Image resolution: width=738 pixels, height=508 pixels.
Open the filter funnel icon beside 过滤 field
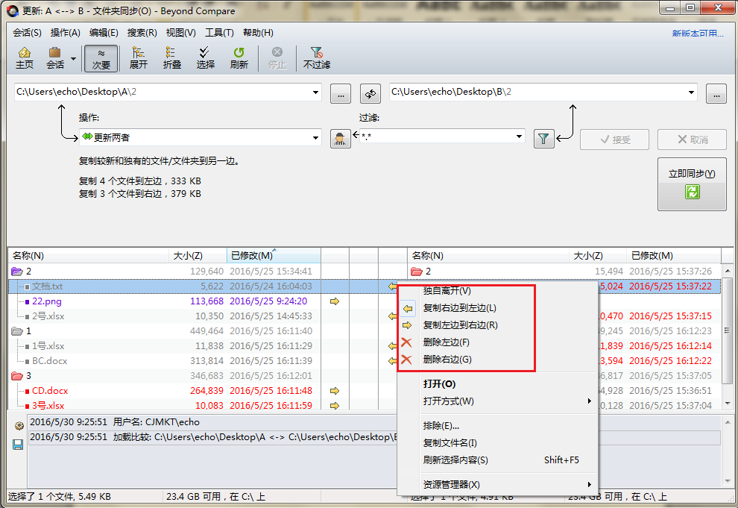[x=543, y=139]
